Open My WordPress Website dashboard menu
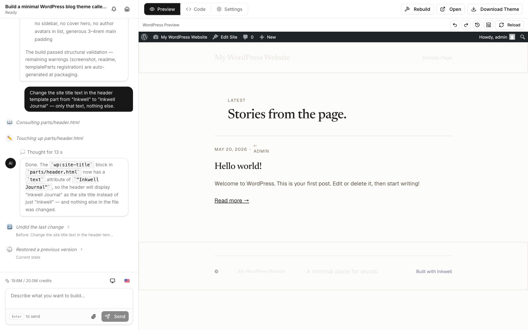The height and width of the screenshot is (330, 528). (180, 37)
